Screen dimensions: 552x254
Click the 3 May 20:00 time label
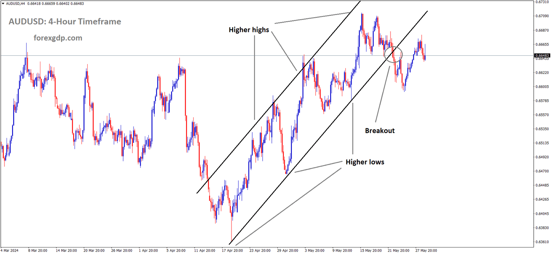click(x=314, y=251)
